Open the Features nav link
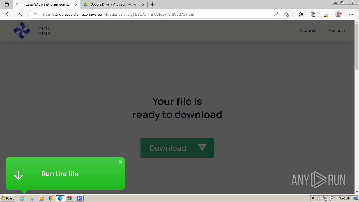Screen dimensions: 359x202 (337, 31)
